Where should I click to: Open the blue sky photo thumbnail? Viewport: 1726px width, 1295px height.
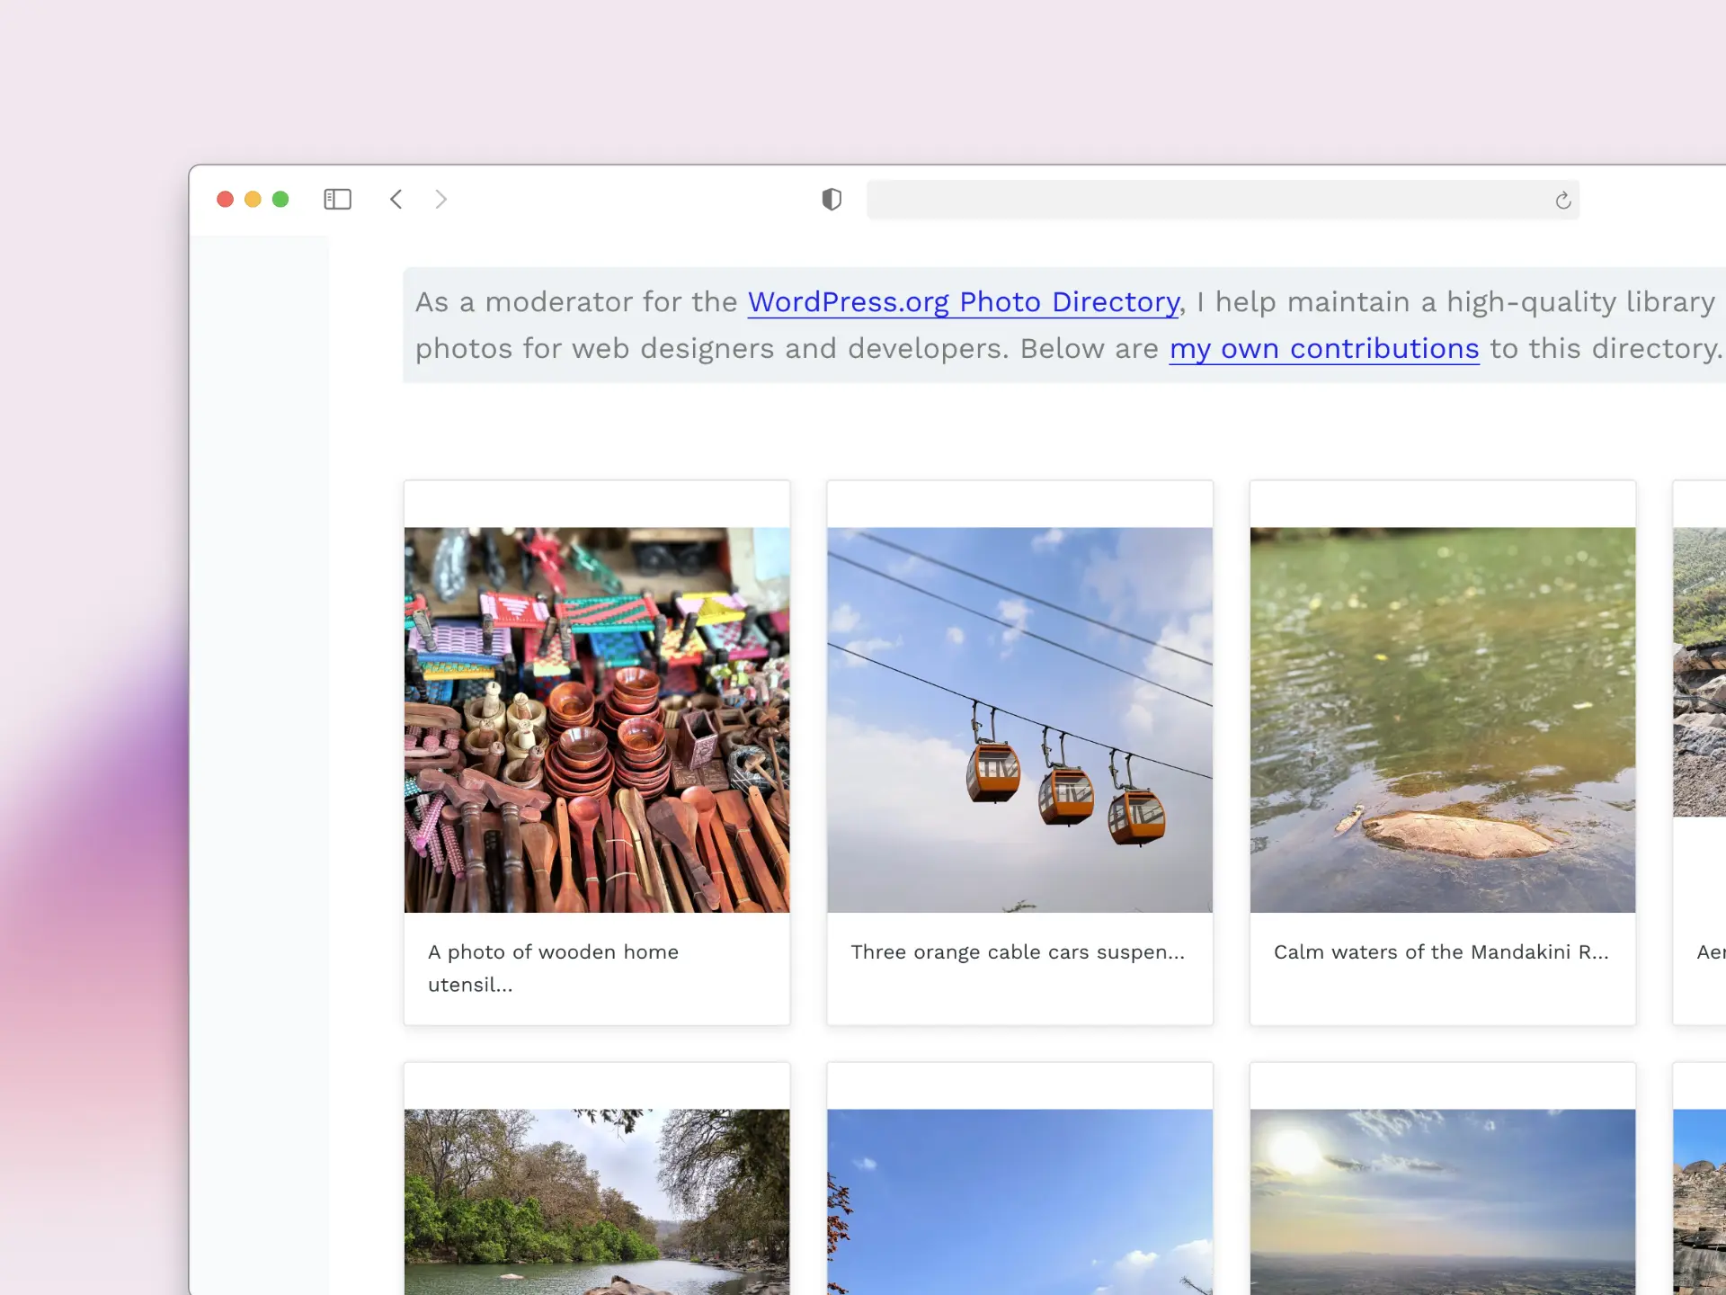coord(1019,1201)
